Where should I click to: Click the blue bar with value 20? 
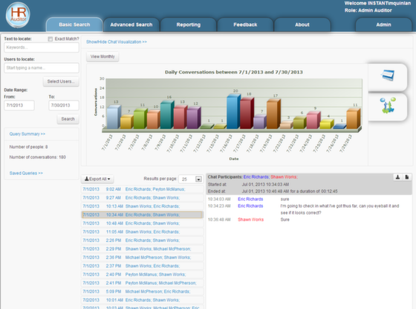[233, 112]
